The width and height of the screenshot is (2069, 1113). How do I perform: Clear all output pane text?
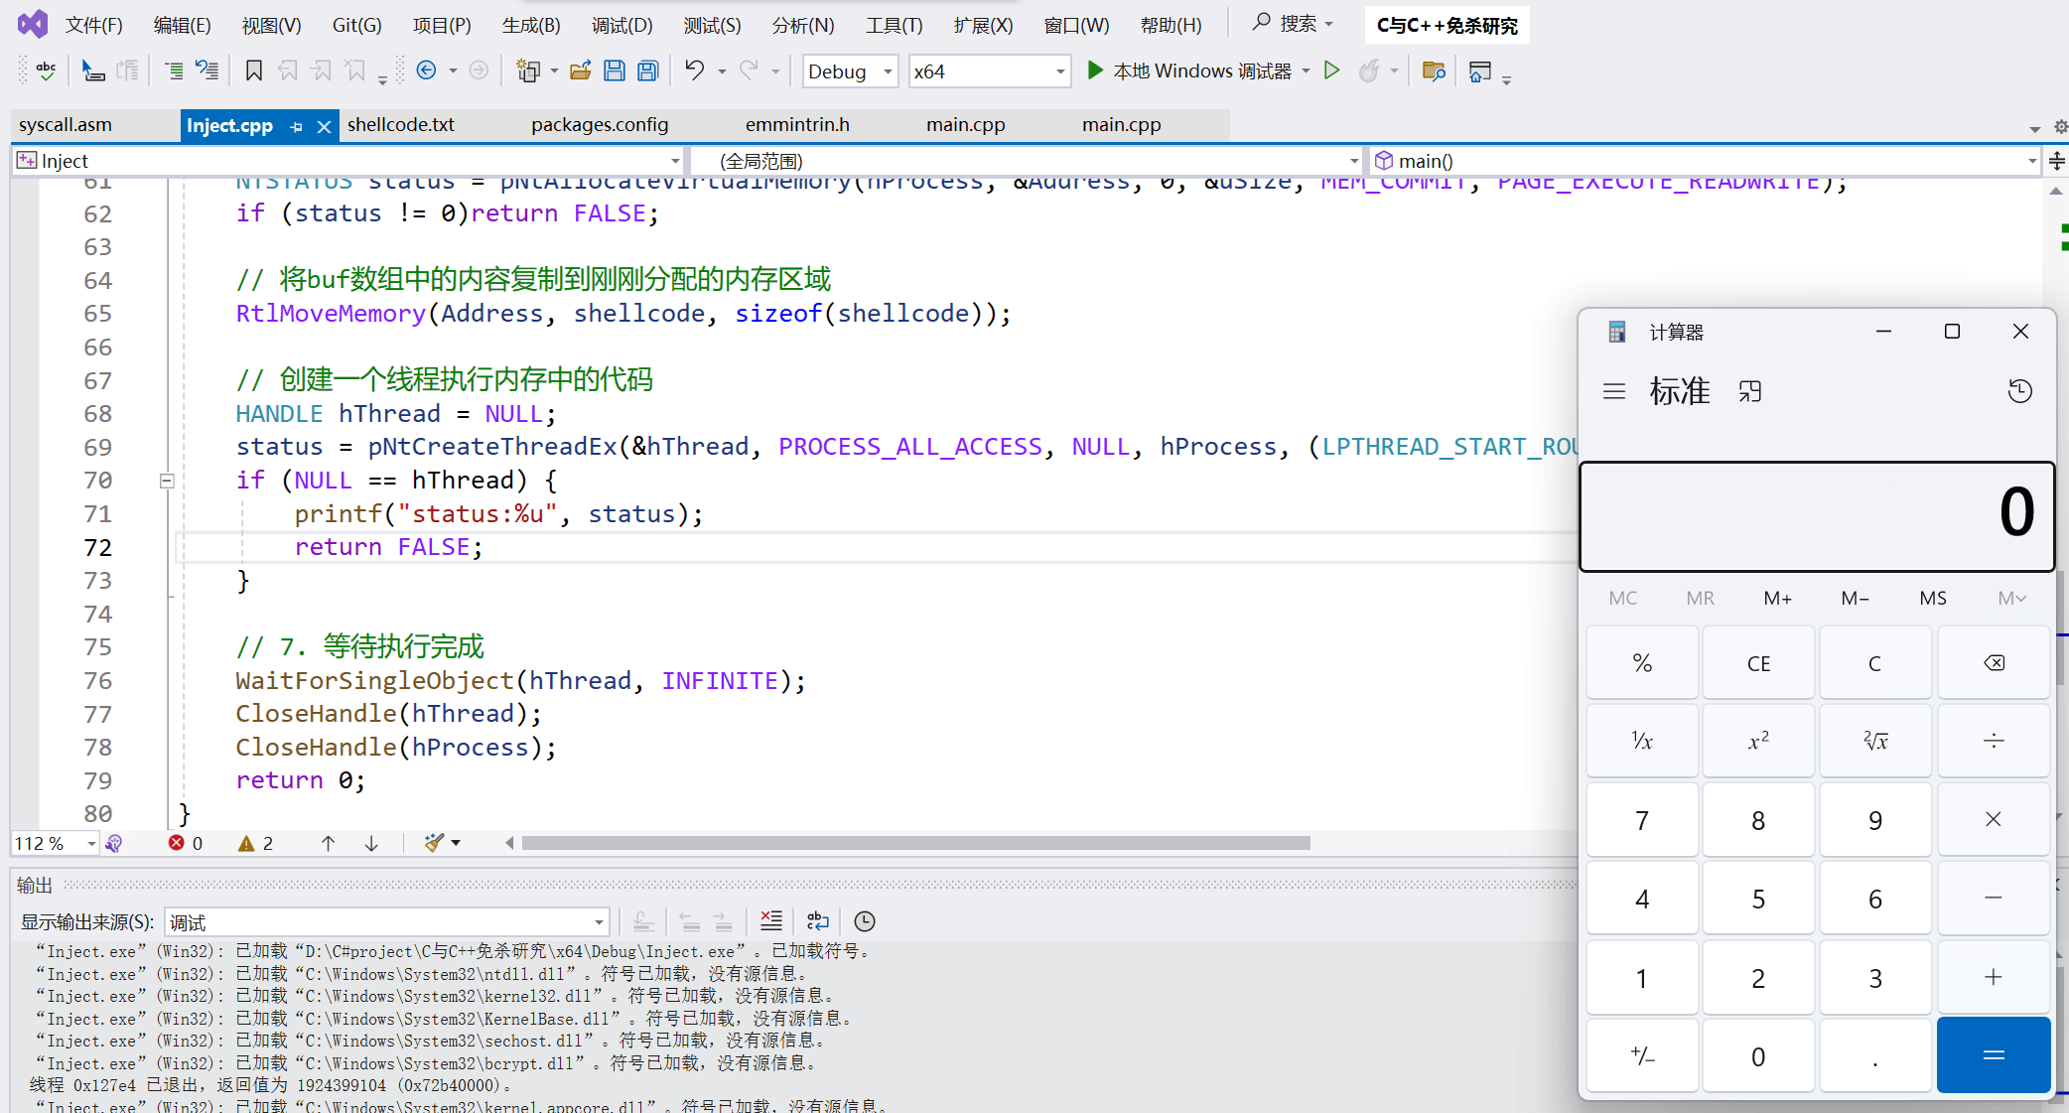(x=770, y=921)
